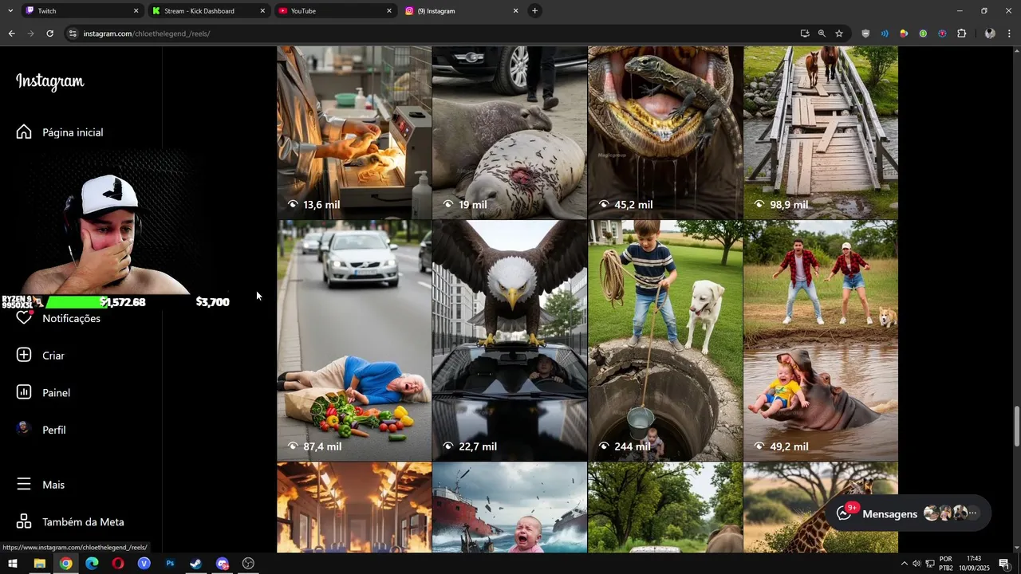The image size is (1021, 574).
Task: Open boy at well reel 244 mil
Action: (x=665, y=340)
